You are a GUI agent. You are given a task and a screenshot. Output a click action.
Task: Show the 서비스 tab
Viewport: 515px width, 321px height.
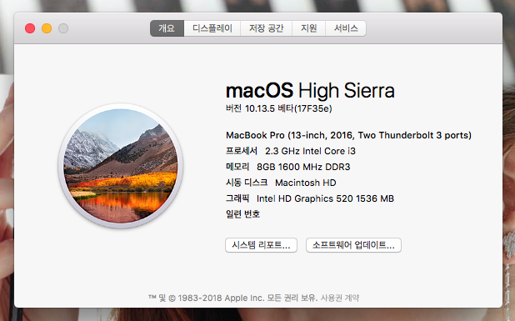coord(346,28)
